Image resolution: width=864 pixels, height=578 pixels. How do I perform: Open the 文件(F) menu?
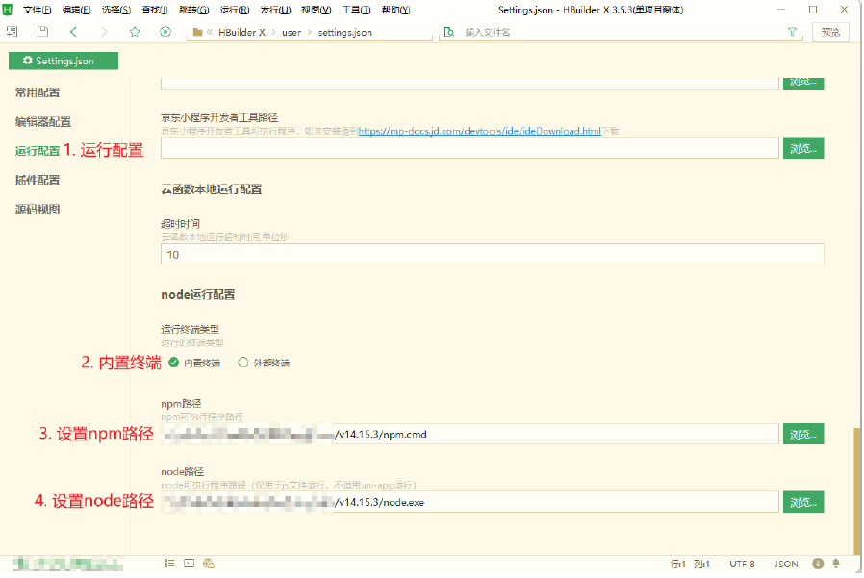(37, 10)
